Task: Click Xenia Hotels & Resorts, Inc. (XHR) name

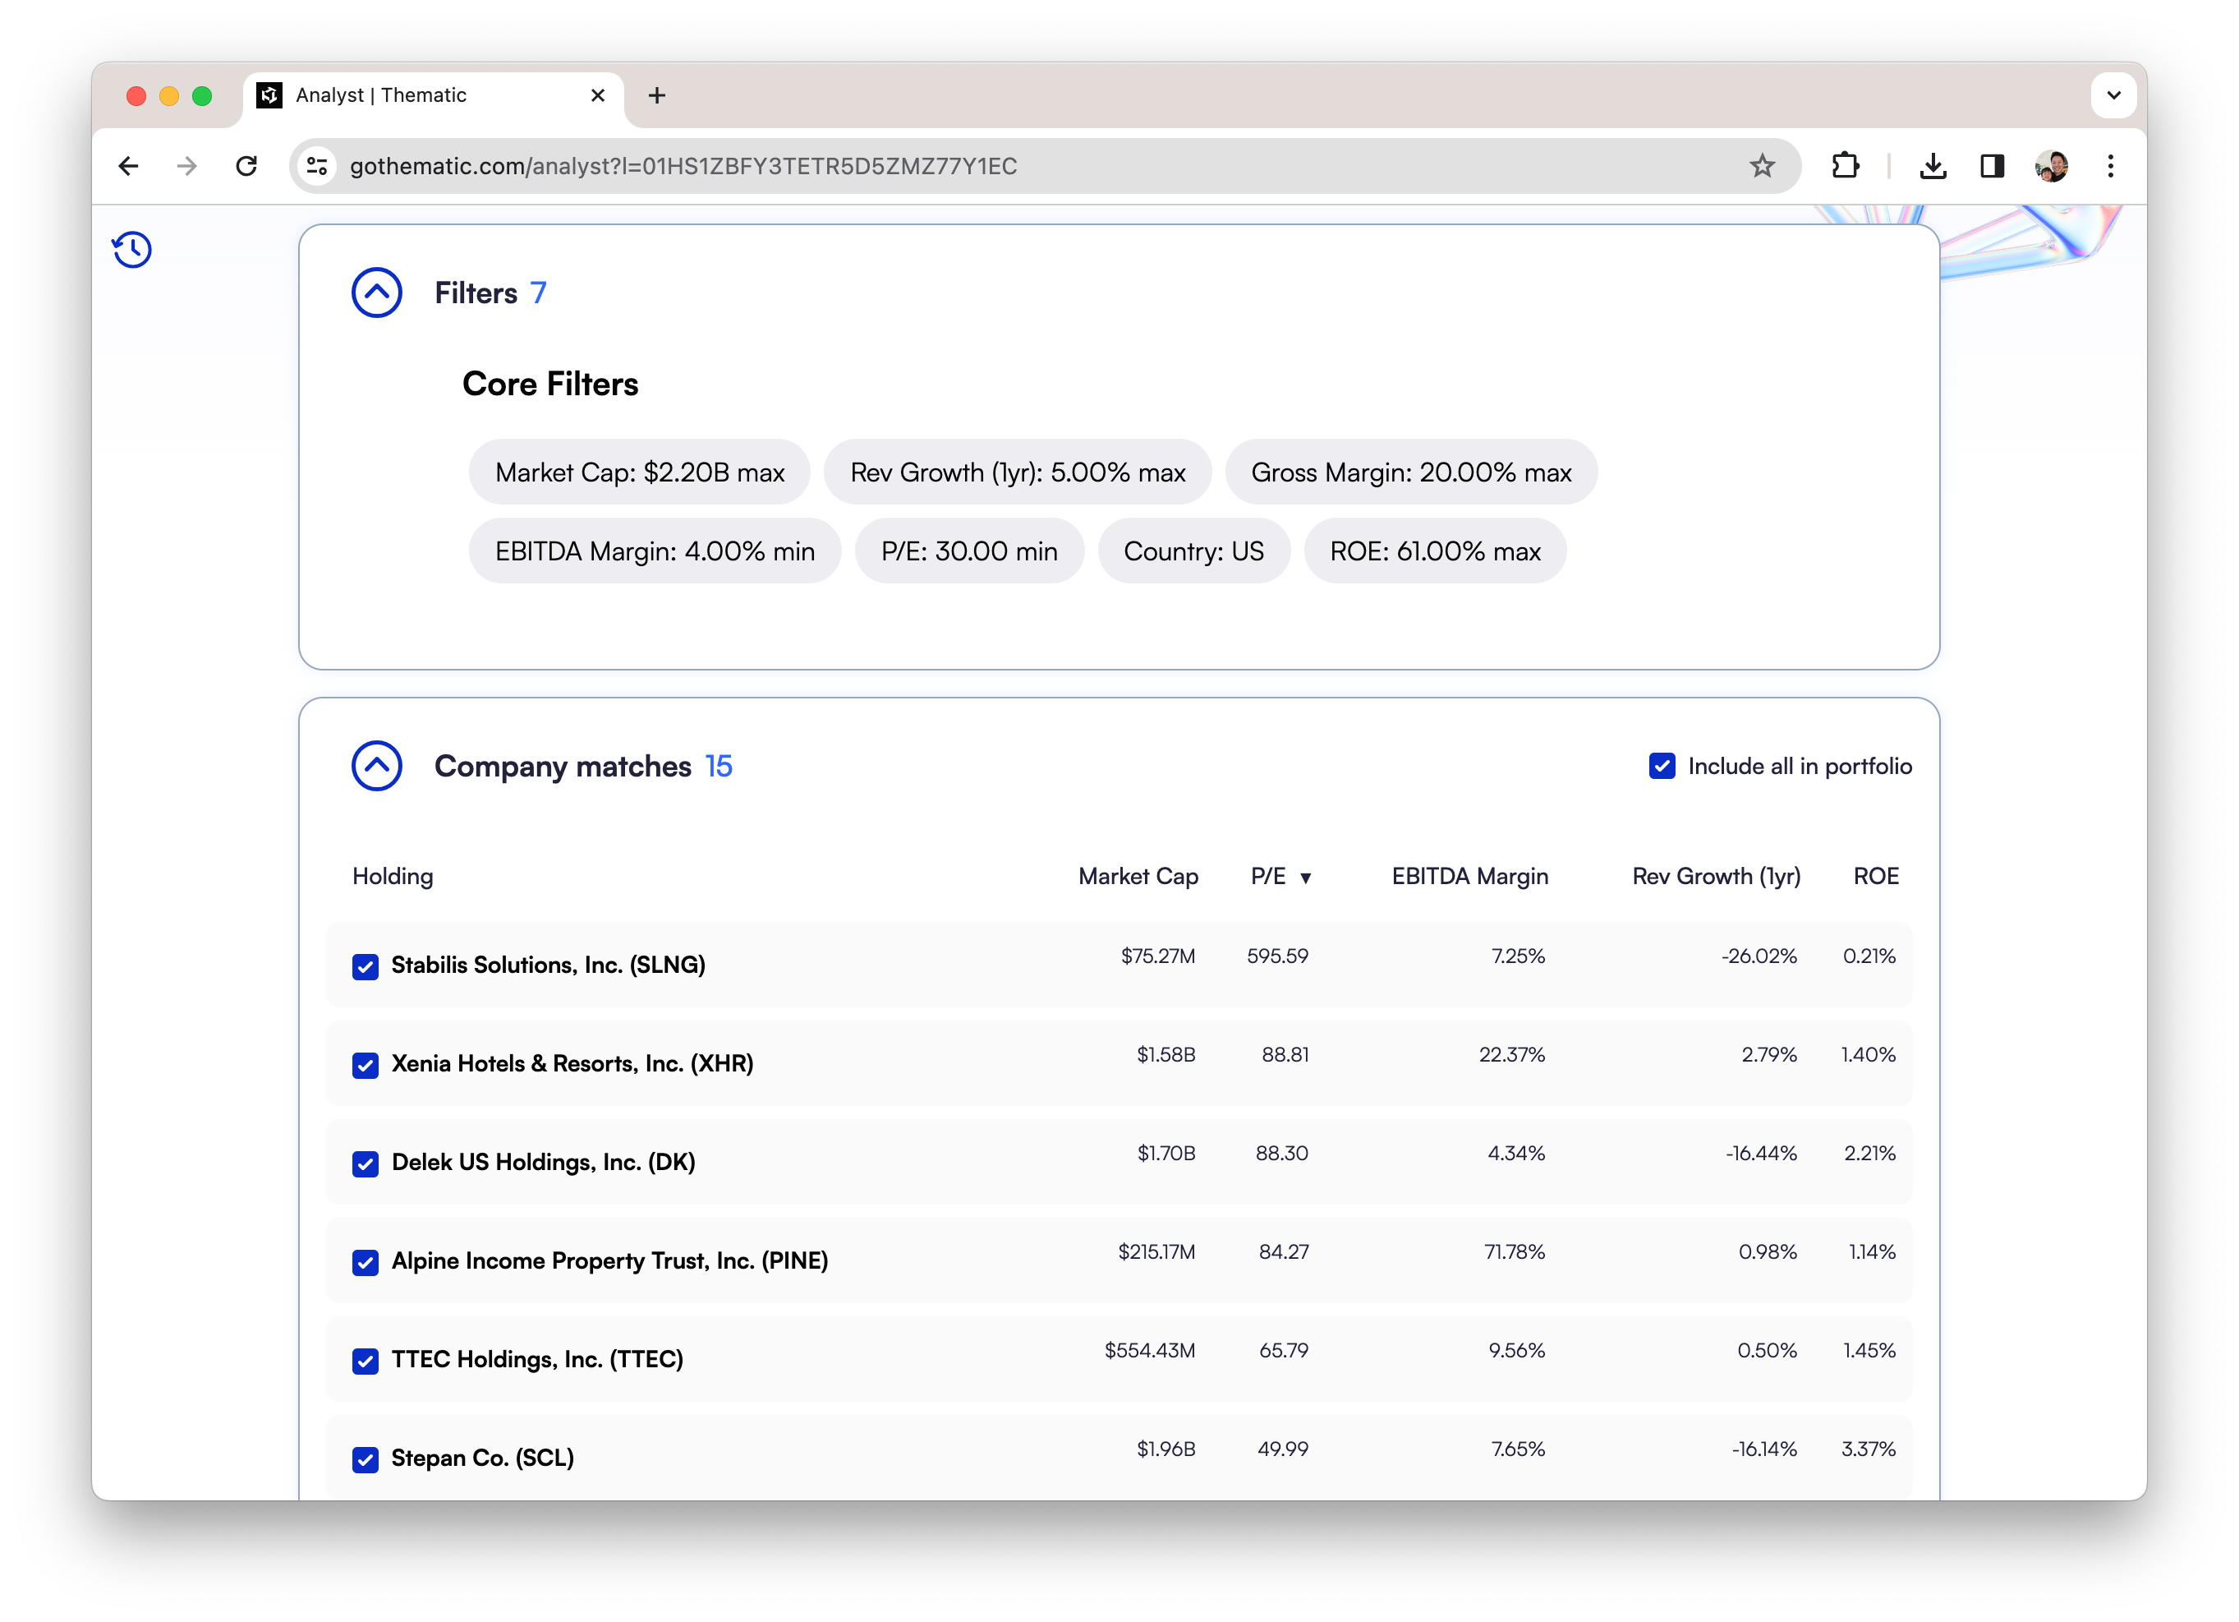Action: point(572,1064)
